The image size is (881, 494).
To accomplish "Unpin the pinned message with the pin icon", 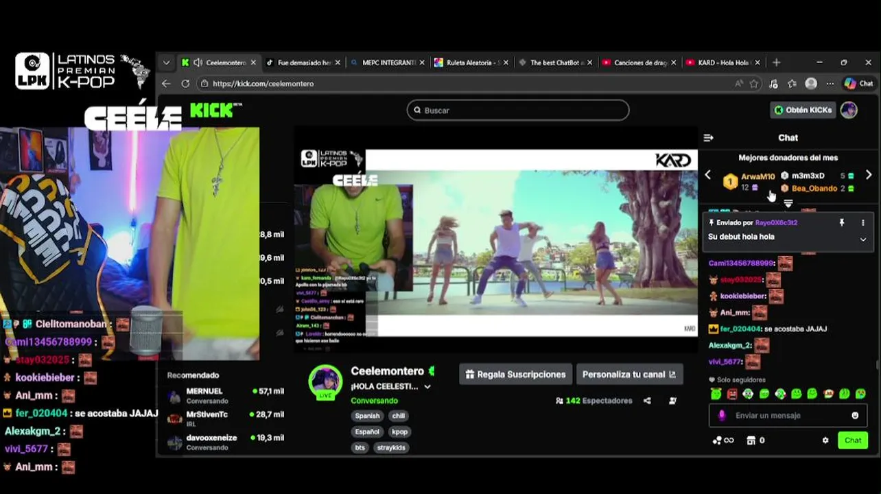I will pyautogui.click(x=842, y=223).
